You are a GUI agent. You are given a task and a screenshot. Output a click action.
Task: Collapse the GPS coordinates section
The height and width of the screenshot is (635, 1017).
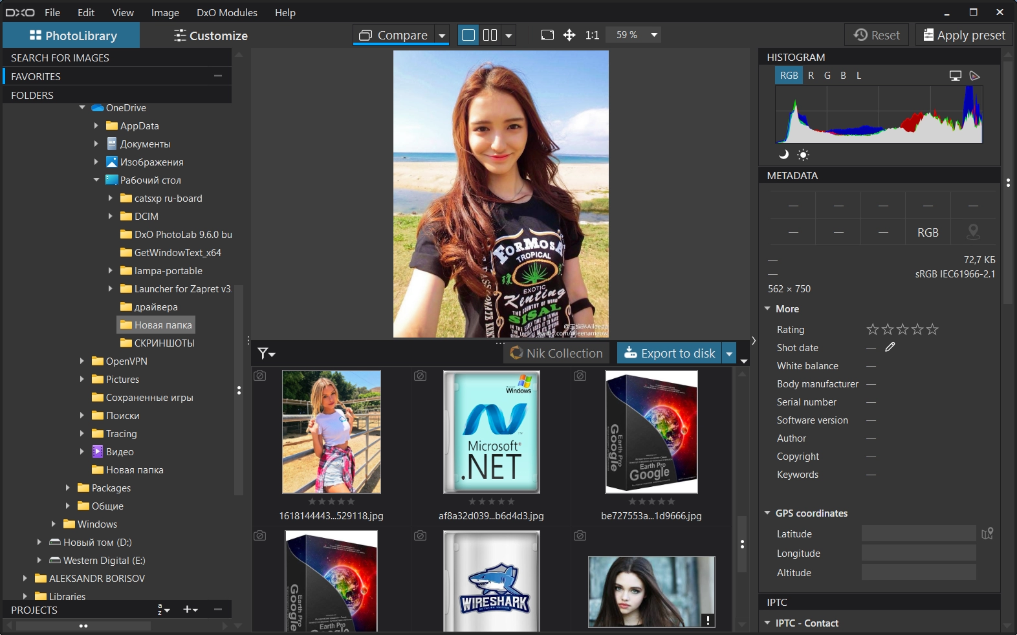[x=767, y=513]
